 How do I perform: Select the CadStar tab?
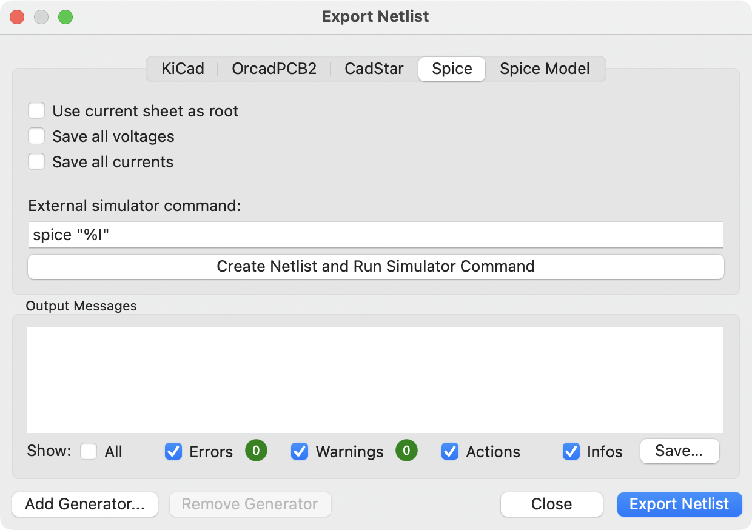[x=374, y=69]
